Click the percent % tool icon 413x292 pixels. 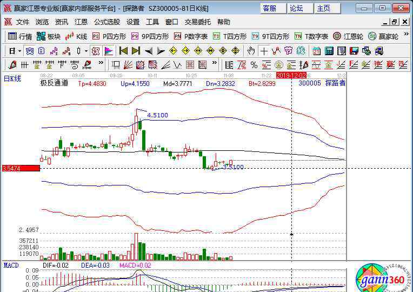254,65
